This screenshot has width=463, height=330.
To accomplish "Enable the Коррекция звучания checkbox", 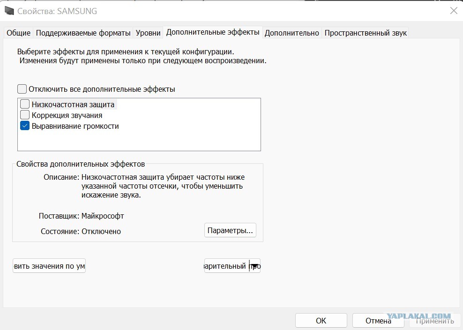I will click(x=25, y=115).
